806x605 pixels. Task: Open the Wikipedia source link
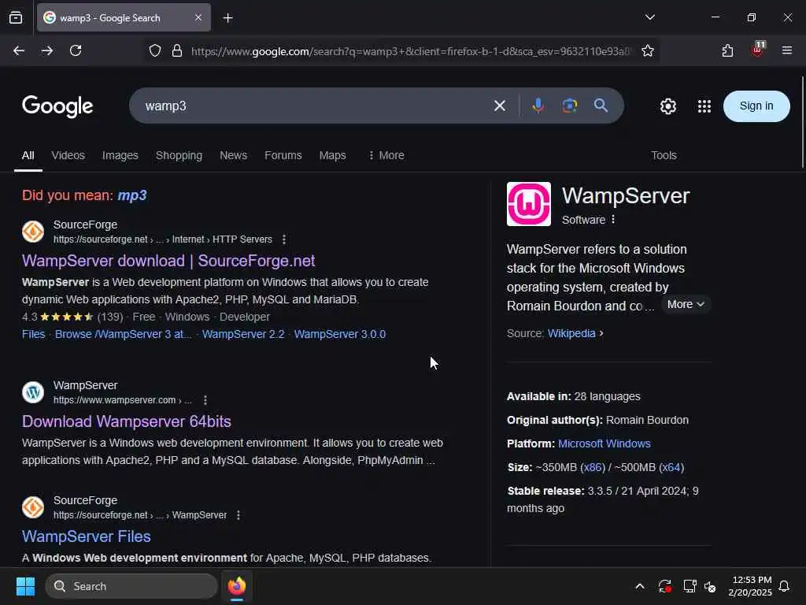point(571,333)
